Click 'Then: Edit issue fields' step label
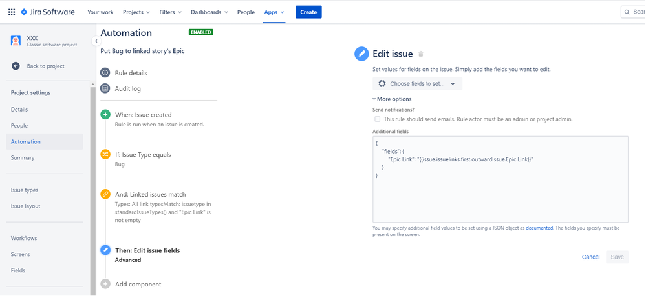The height and width of the screenshot is (300, 646). click(147, 250)
